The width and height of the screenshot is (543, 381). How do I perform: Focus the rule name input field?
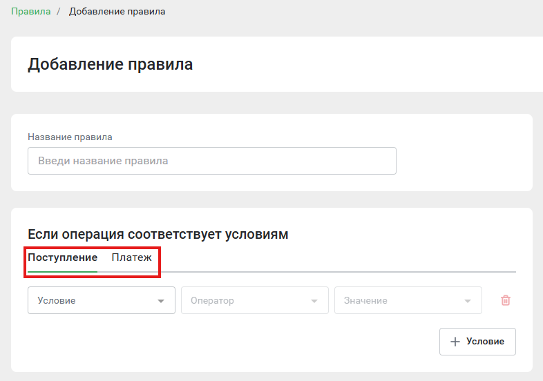212,161
